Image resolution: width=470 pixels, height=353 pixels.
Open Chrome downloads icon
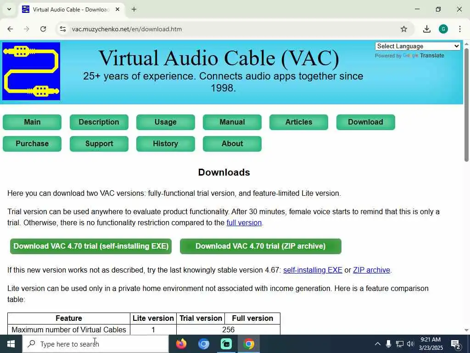point(426,29)
